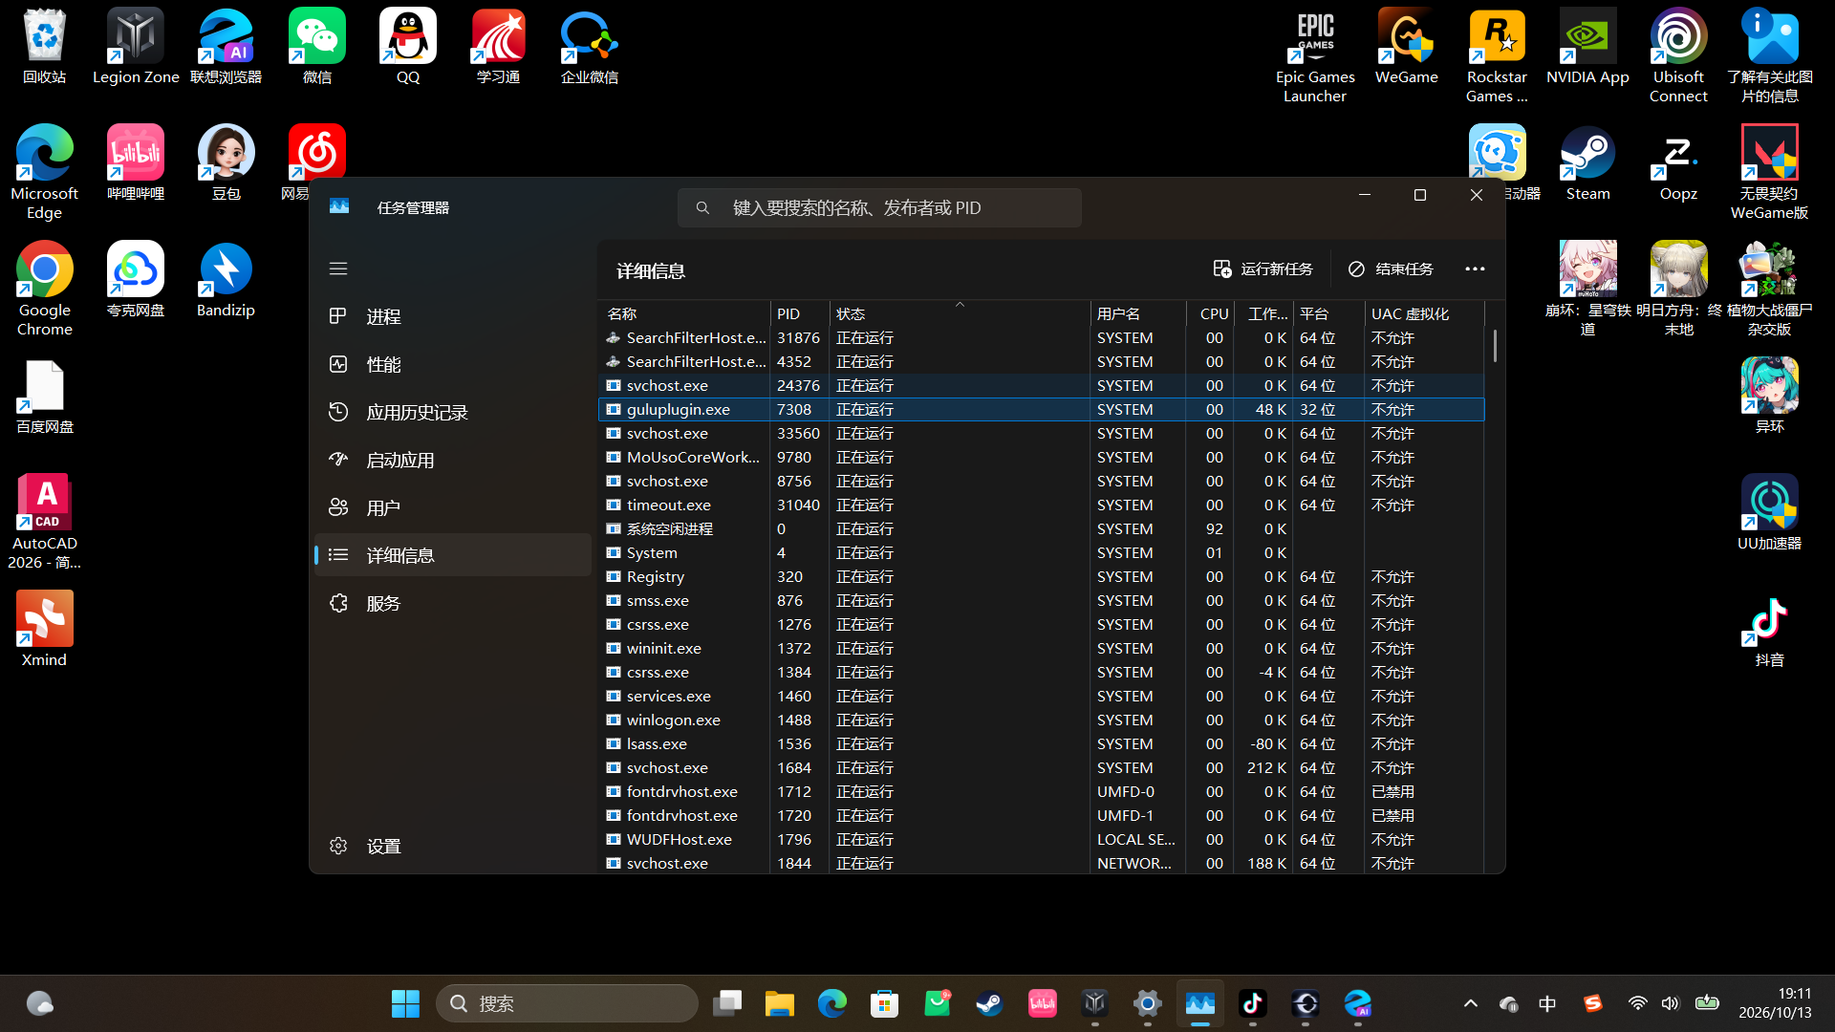Image resolution: width=1835 pixels, height=1032 pixels.
Task: Select the guluplugin.exe process row
Action: [x=1041, y=409]
